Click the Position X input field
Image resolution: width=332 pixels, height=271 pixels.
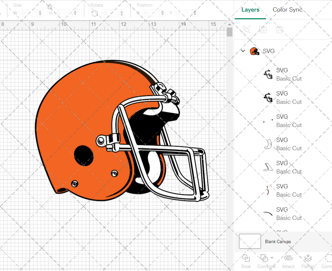click(x=151, y=13)
